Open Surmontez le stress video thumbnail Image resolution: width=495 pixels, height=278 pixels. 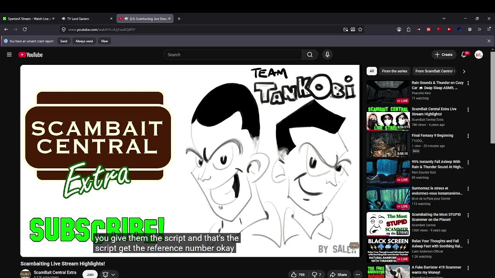click(x=388, y=198)
